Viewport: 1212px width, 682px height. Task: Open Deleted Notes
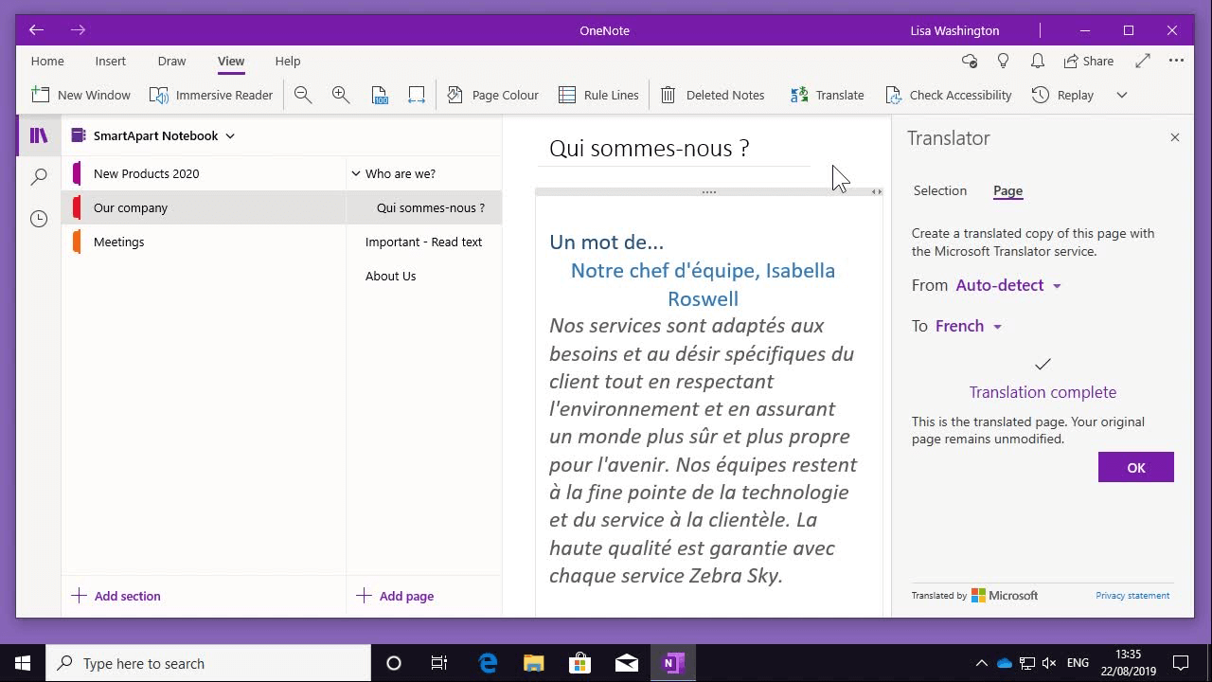click(x=712, y=95)
